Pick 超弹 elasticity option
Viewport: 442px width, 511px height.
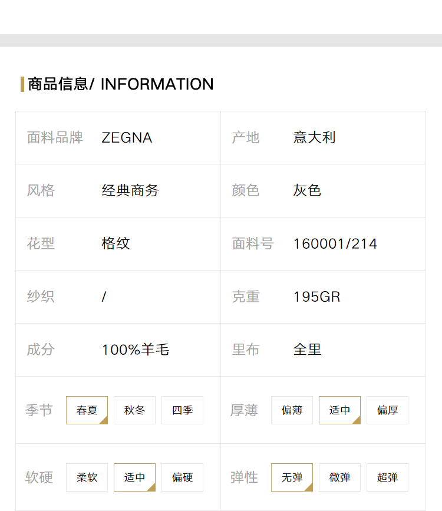tap(387, 477)
